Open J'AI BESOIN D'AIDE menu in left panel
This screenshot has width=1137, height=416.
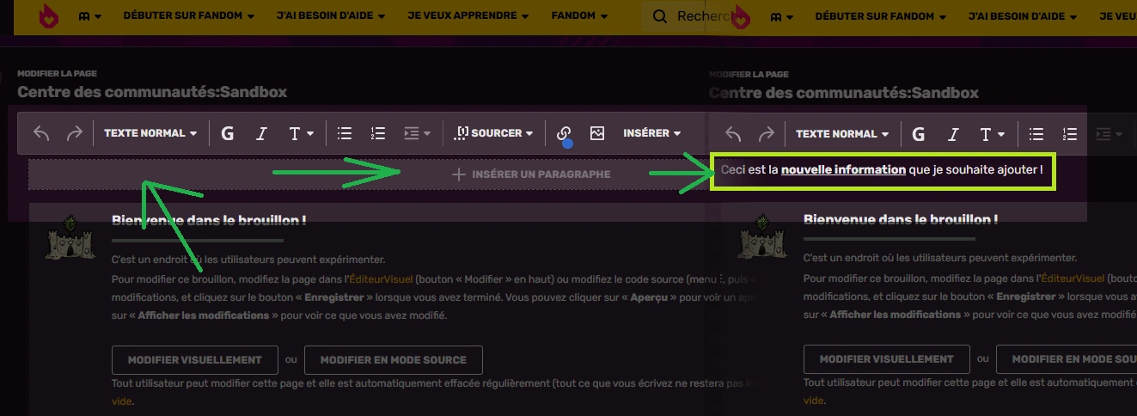(330, 16)
